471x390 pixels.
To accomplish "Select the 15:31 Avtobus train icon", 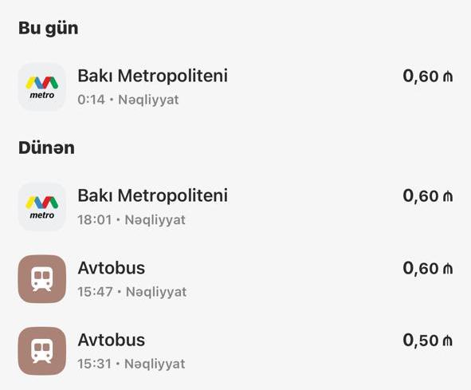I will pos(42,351).
